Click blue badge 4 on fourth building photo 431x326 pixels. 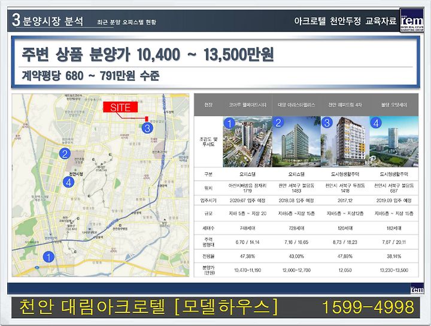(376, 123)
